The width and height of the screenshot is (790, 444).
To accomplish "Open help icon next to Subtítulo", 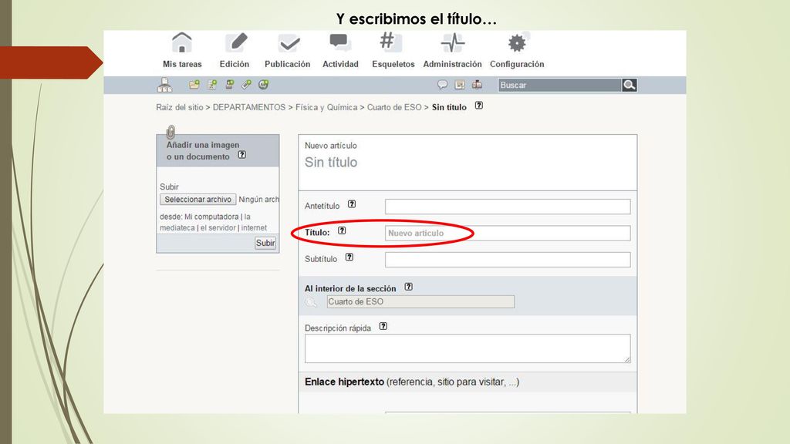I will 349,257.
